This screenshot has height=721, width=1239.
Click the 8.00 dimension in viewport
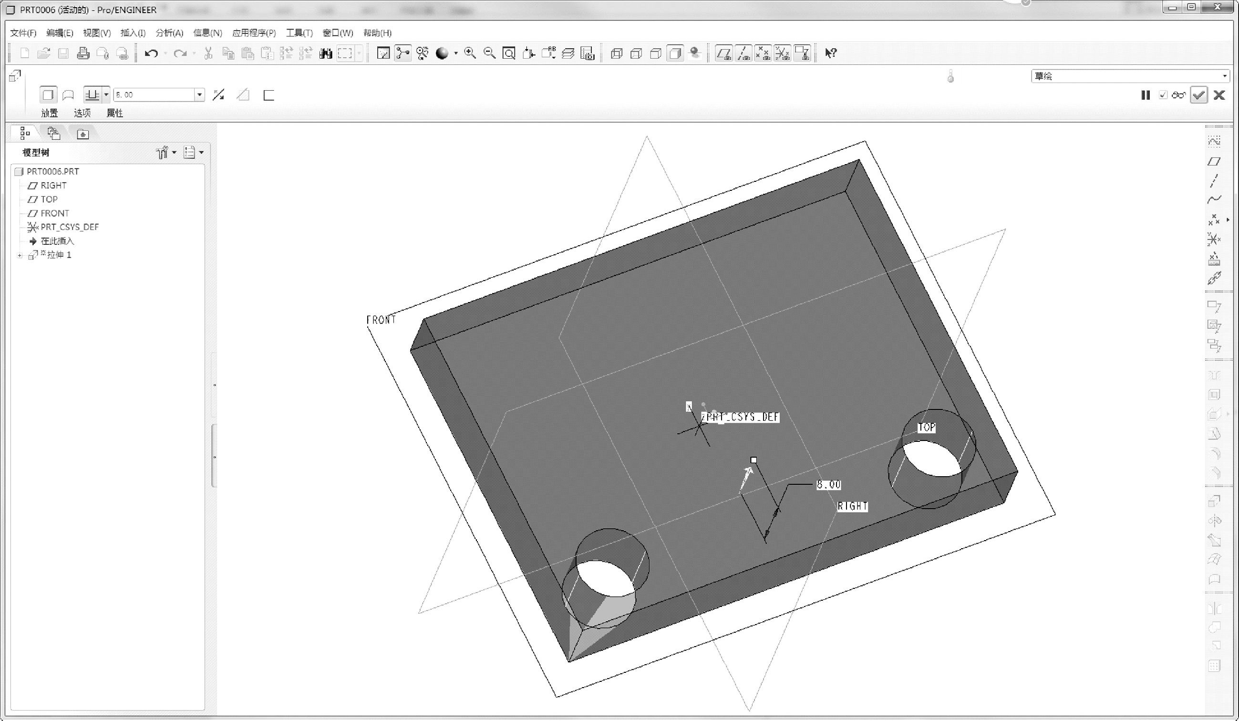pos(828,485)
